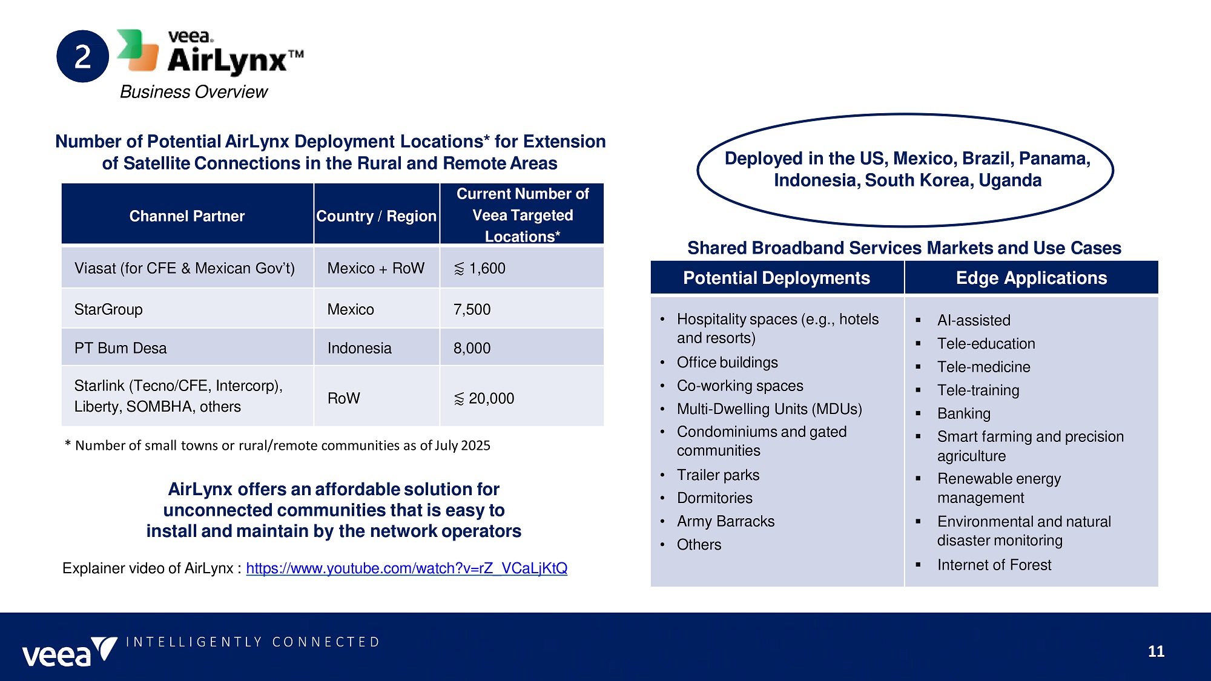
Task: Select the Tele-medicine bullet item
Action: pyautogui.click(x=983, y=367)
